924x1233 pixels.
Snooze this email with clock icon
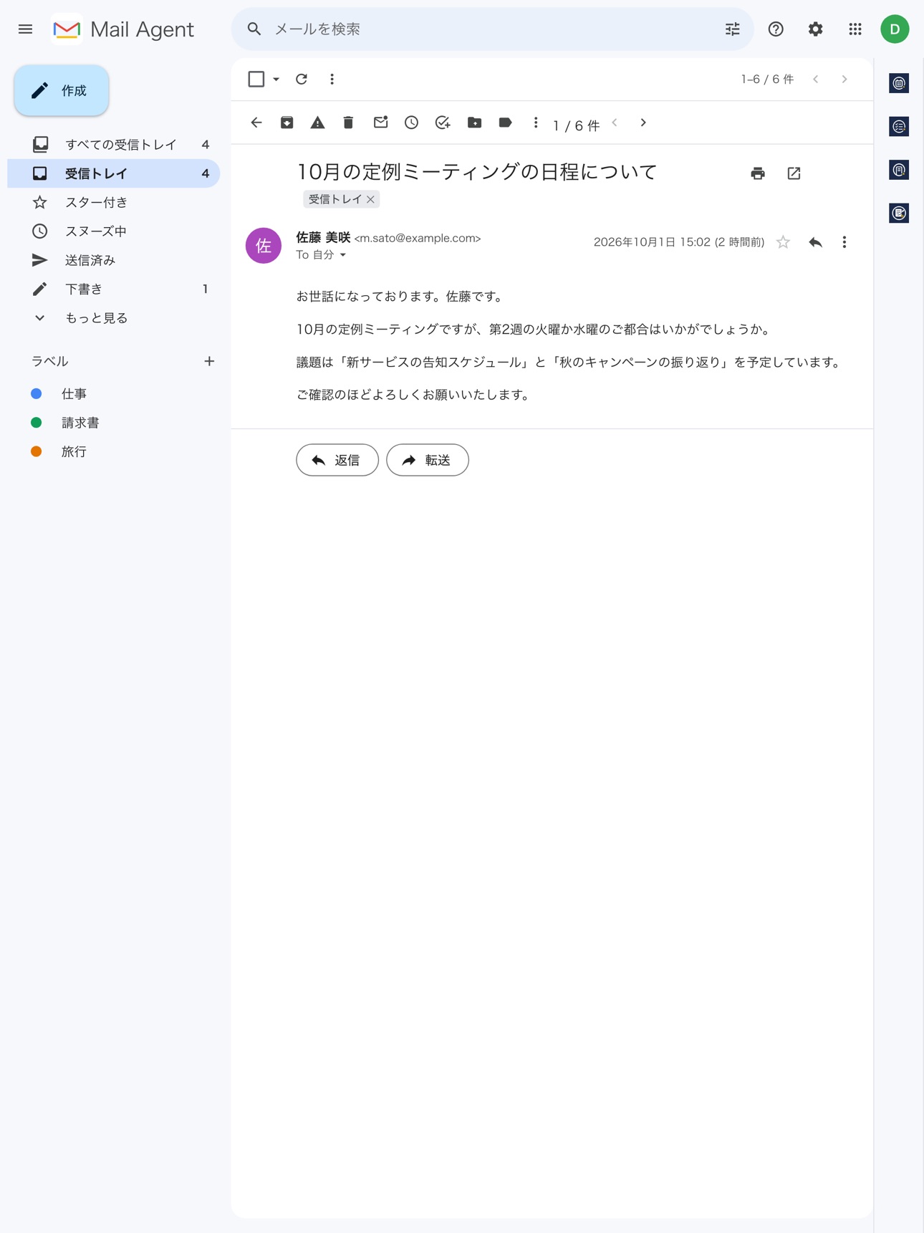point(411,123)
